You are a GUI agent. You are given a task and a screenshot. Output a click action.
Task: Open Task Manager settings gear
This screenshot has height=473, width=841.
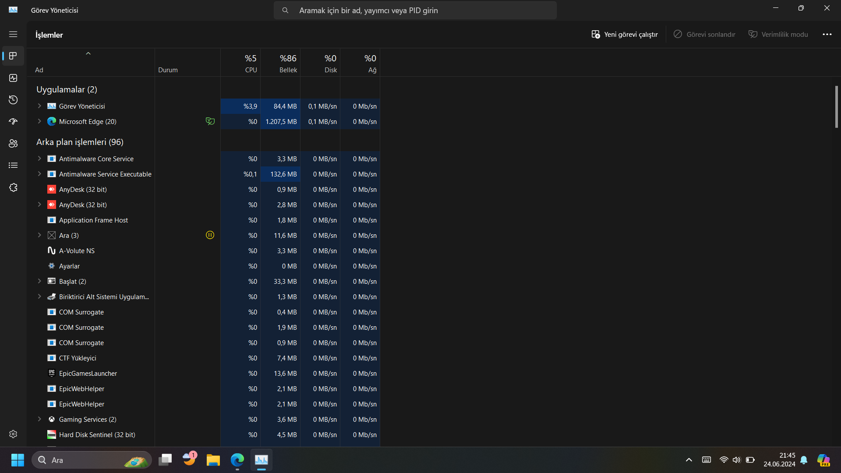(x=13, y=434)
